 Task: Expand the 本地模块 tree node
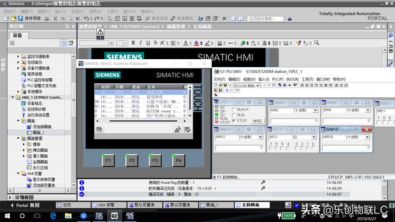[18, 91]
